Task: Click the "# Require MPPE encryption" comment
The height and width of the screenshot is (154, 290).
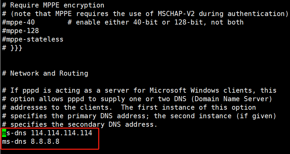Action: coord(53,5)
